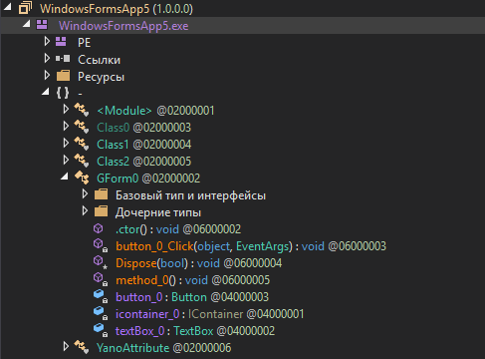Collapse the "-" namespace node
Viewport: 485px width, 359px height.
(46, 92)
